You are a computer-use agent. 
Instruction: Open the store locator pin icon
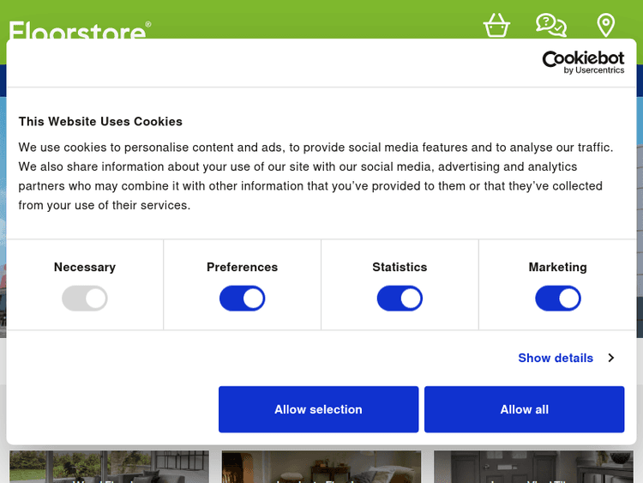[606, 24]
